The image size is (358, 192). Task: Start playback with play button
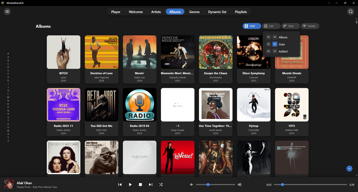pyautogui.click(x=130, y=184)
